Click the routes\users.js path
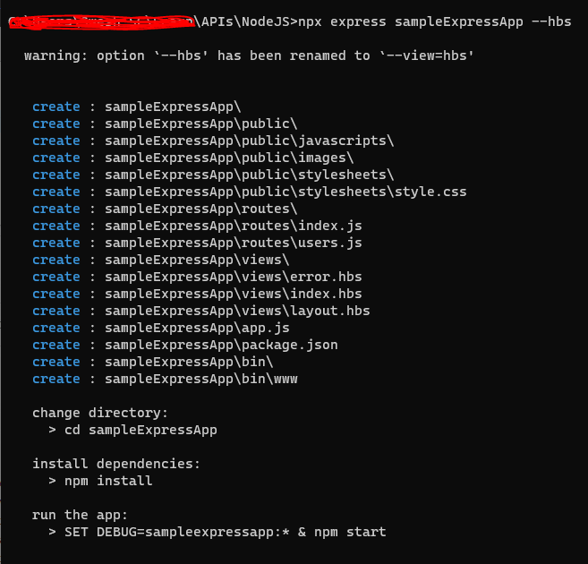The width and height of the screenshot is (588, 564). coord(233,243)
